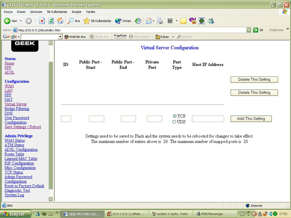Expand hidden quick launch icons chevron
This screenshot has width=291, height=218.
57,213
